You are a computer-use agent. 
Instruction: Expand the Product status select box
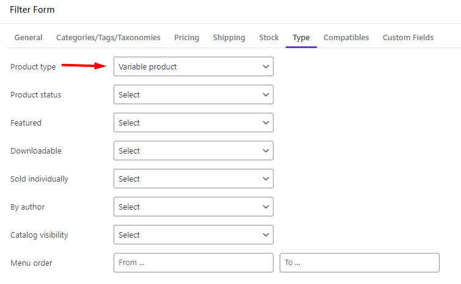(x=194, y=94)
